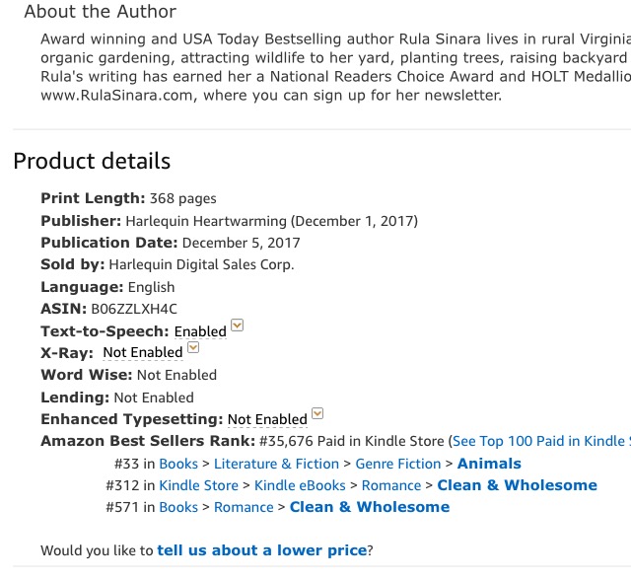The image size is (631, 580).
Task: Open Clean & Wholesome in #312 rank row
Action: (517, 485)
